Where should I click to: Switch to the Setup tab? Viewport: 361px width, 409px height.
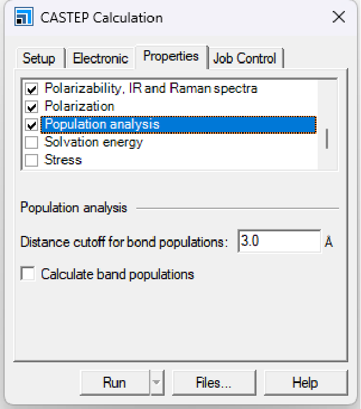tap(39, 58)
